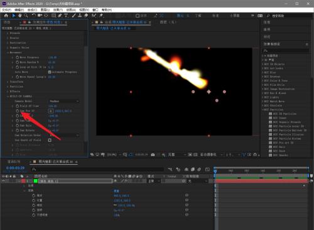Toggle stopwatch for 缩放 property in timeline
This screenshot has height=230, width=314.
tap(33, 205)
